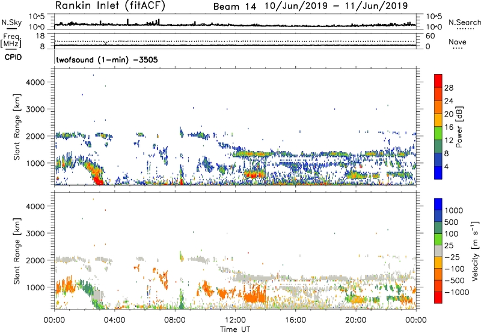Pick the gray -25 to 25 Velocity segment
Screen dimensions: 481x333
click(x=438, y=251)
